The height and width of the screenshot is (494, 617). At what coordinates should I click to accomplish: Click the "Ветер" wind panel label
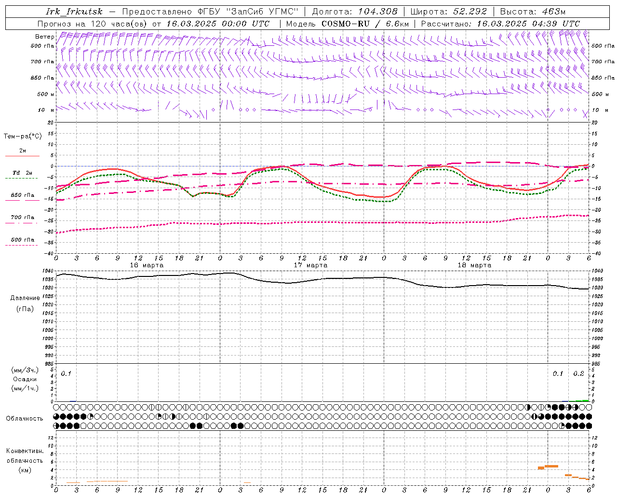(x=44, y=37)
